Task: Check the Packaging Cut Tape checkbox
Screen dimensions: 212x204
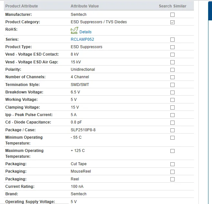Action: click(x=172, y=164)
